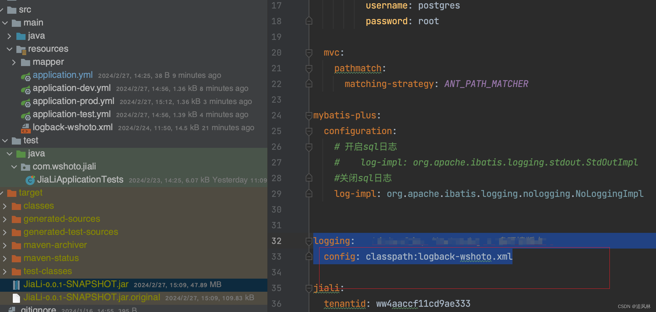Select JiaLiApplicationTests class

[x=80, y=180]
